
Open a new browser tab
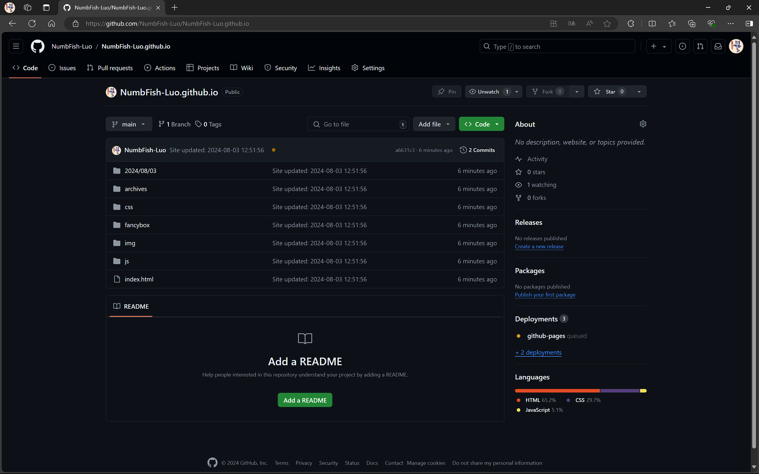tap(175, 7)
